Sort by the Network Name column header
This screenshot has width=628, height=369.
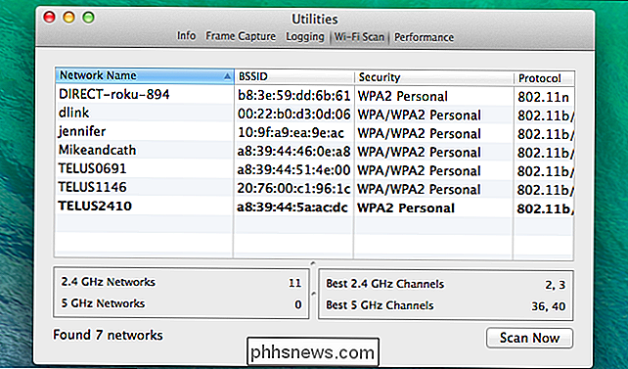144,75
